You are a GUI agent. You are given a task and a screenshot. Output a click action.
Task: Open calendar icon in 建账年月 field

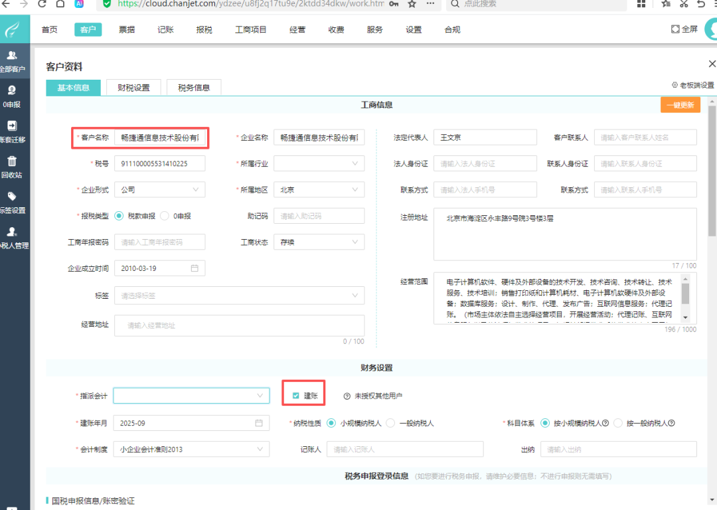tap(259, 423)
